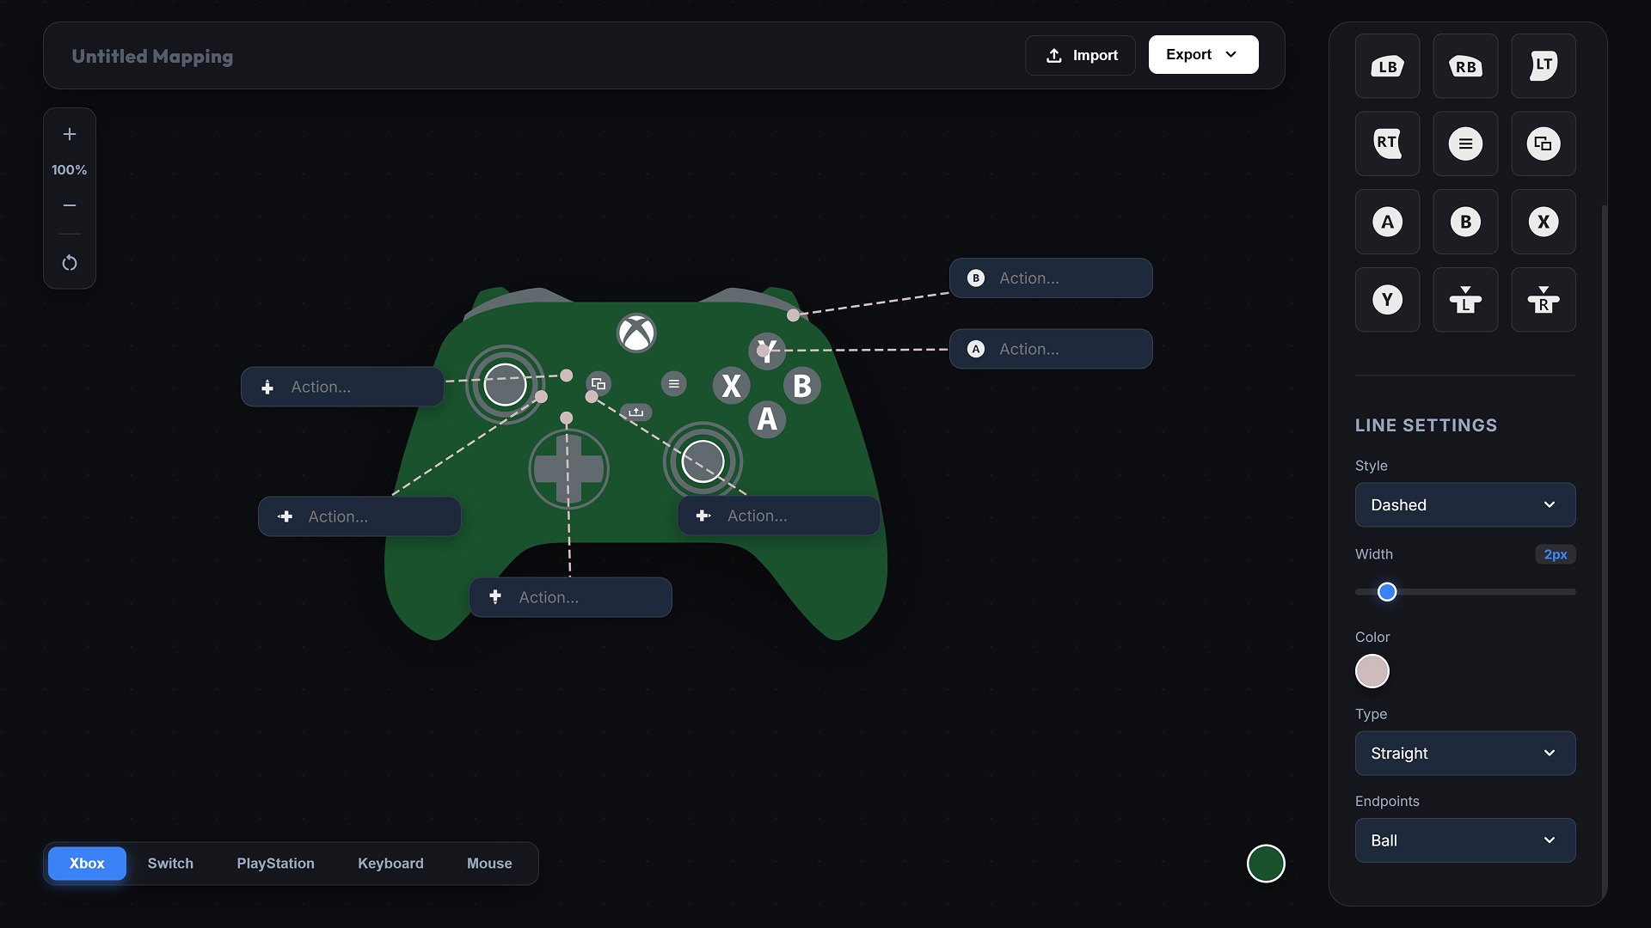Select the RB button icon from palette
This screenshot has width=1651, height=928.
pos(1465,66)
